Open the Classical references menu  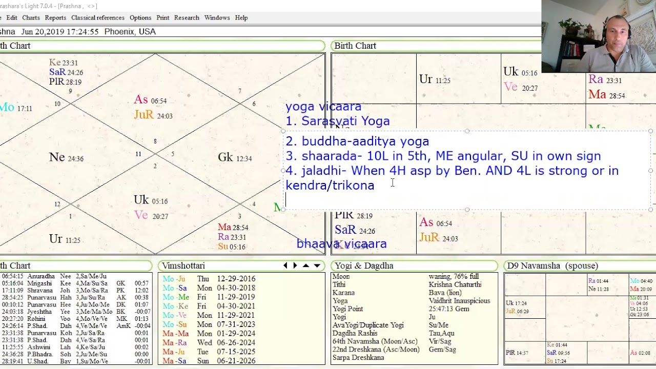click(x=98, y=17)
